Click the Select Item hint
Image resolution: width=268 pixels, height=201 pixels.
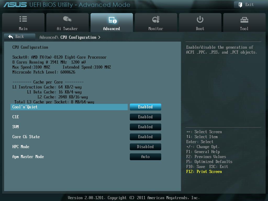[202, 137]
